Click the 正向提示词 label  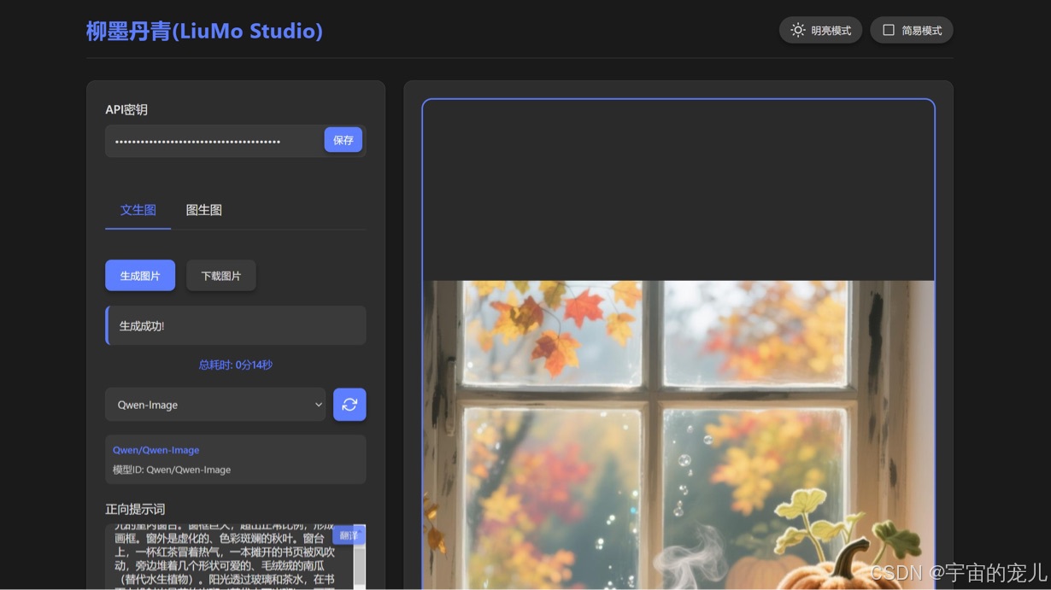135,509
